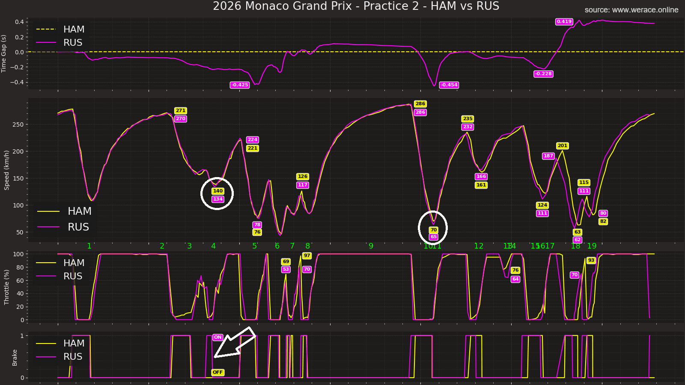Click the 0.419 time gap annotation
The height and width of the screenshot is (385, 685).
[x=564, y=21]
